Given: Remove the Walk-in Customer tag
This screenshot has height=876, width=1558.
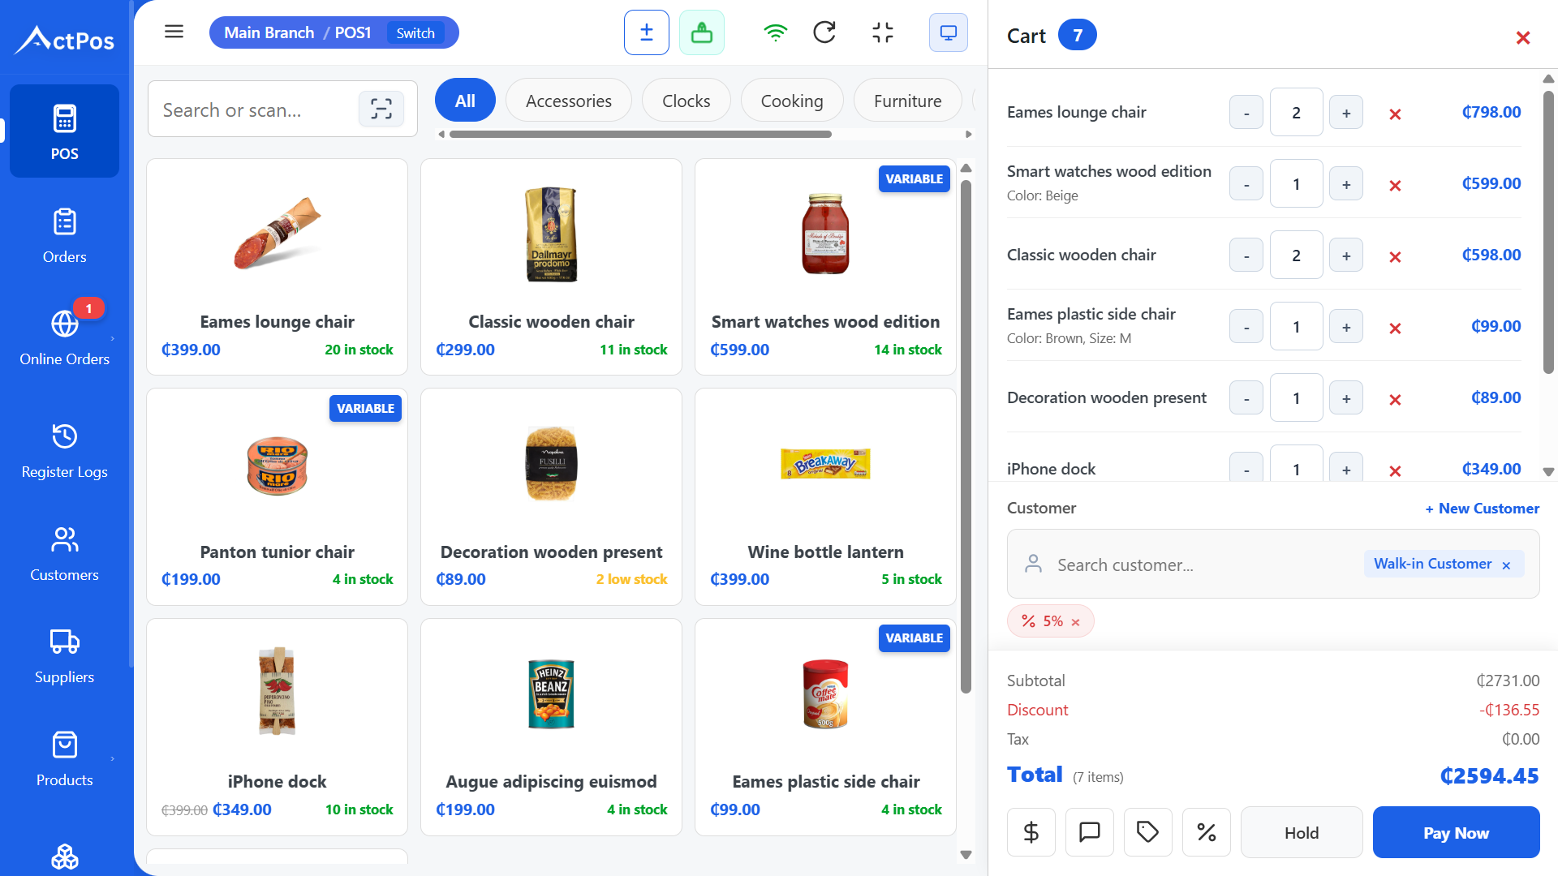Looking at the screenshot, I should [x=1506, y=565].
